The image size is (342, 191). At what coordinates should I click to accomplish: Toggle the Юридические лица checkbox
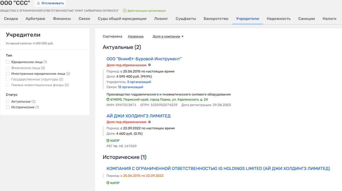(8, 62)
